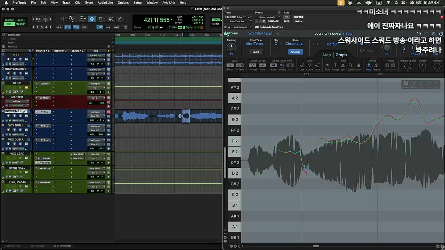Open the Avid Link menu
The height and width of the screenshot is (250, 445).
point(169,3)
